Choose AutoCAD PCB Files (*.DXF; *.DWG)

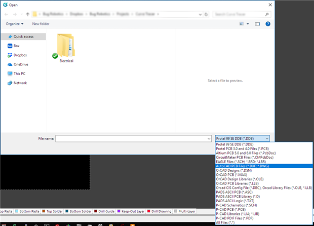264,166
